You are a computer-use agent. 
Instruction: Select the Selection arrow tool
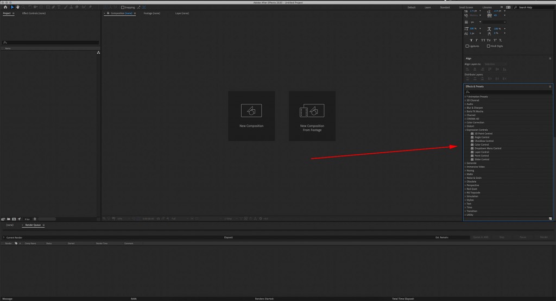[x=12, y=7]
